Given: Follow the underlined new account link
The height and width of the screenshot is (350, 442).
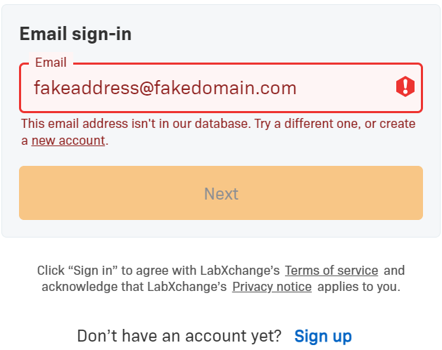Looking at the screenshot, I should point(68,141).
